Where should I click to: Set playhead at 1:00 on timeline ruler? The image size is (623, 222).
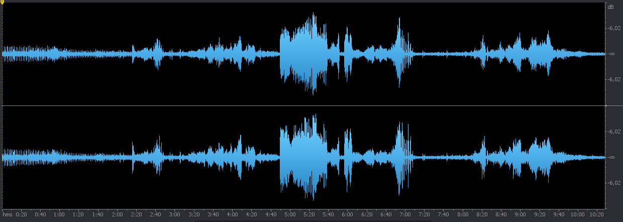point(59,214)
